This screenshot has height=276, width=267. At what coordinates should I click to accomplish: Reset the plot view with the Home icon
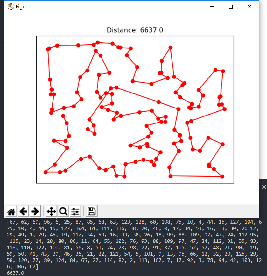(x=11, y=211)
